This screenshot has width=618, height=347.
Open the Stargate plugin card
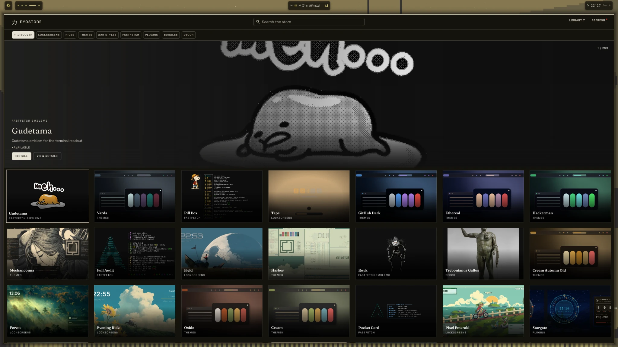570,311
